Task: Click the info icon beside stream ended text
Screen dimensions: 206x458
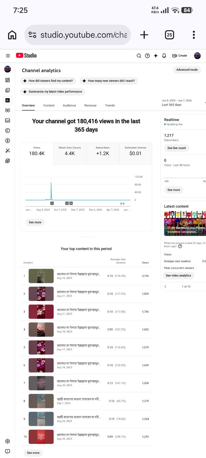Action: tap(180, 246)
